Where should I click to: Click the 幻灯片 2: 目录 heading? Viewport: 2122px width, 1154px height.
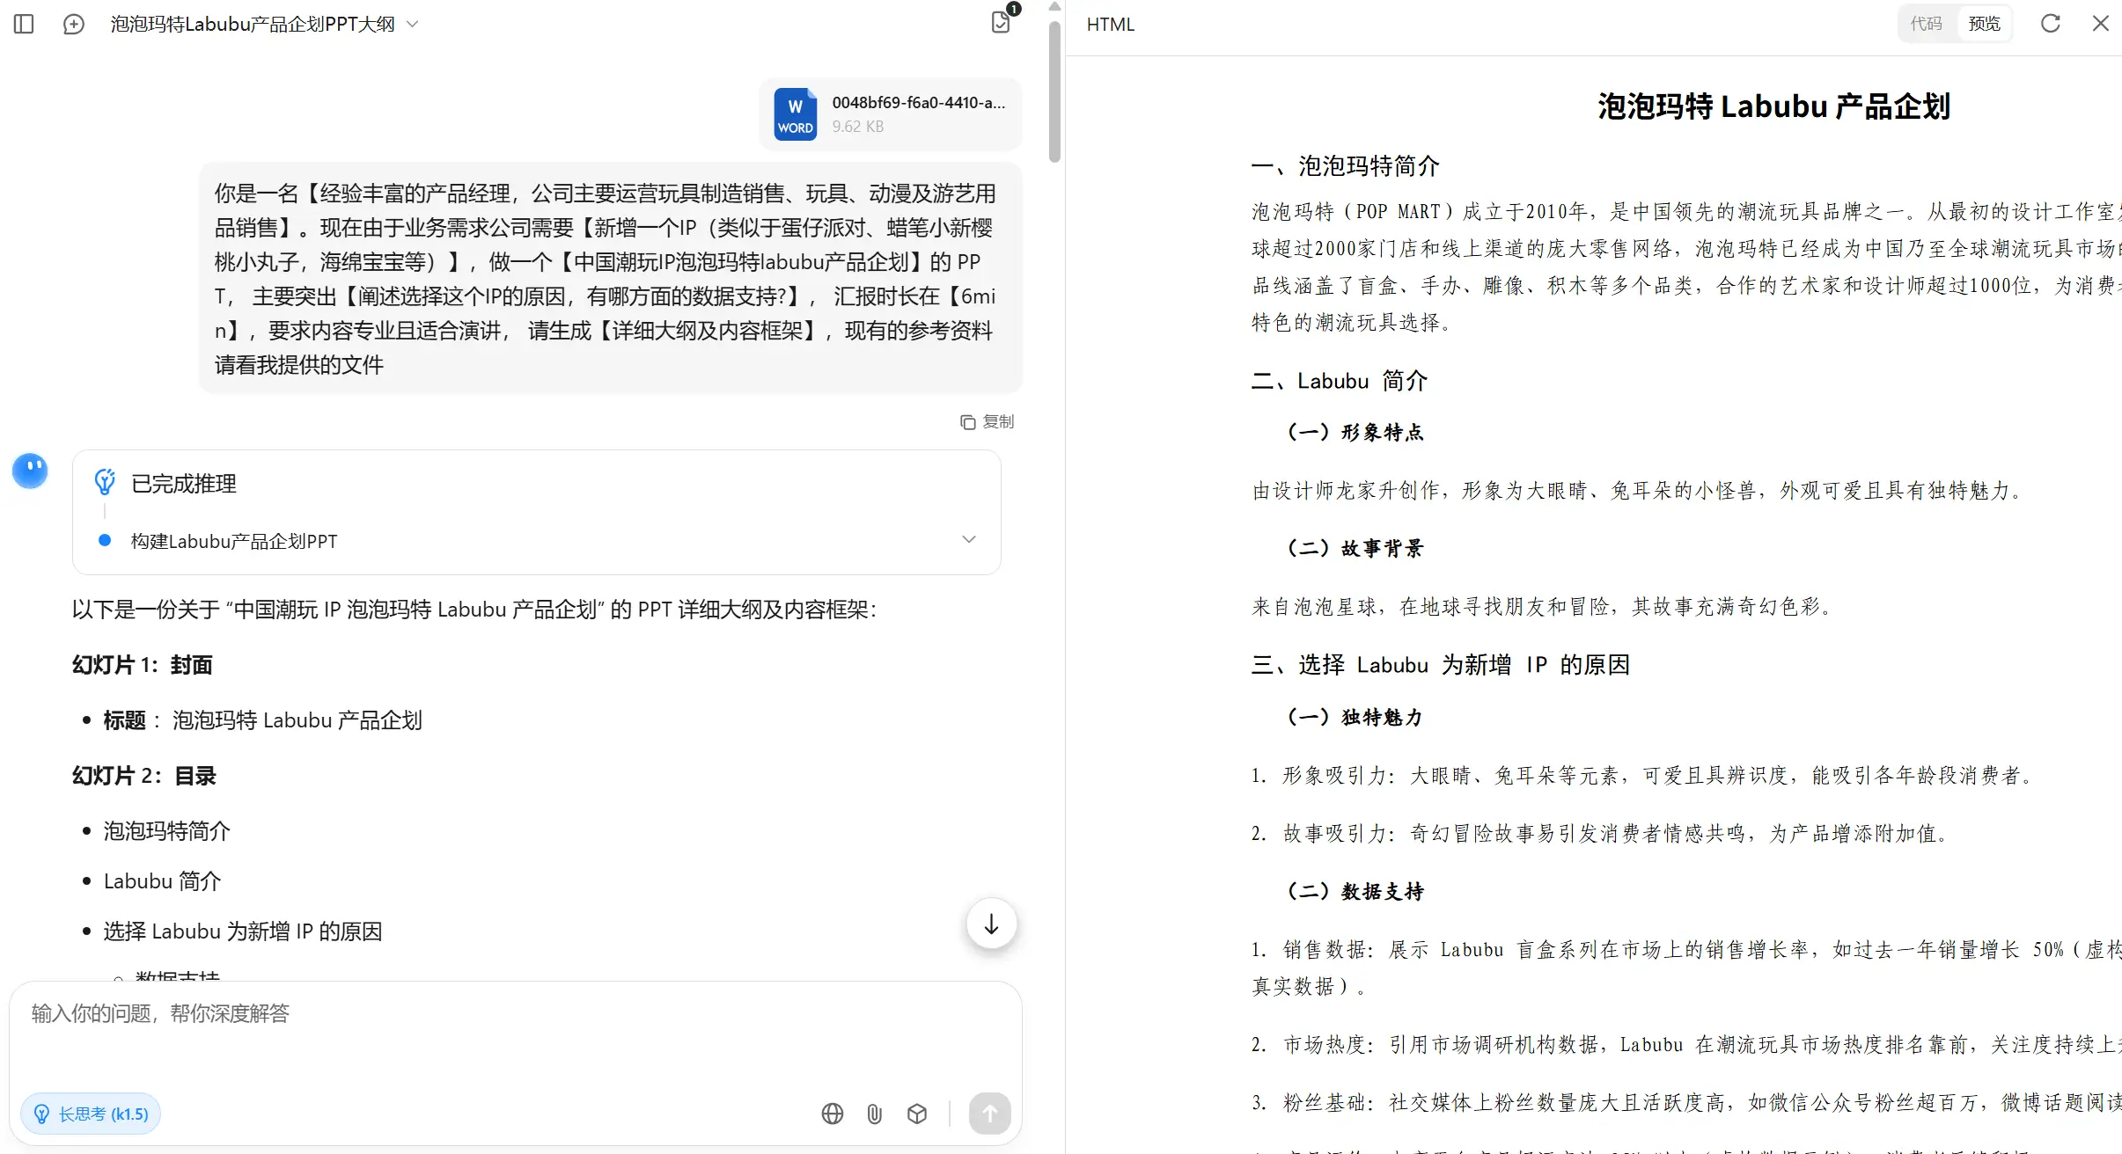[x=144, y=776]
